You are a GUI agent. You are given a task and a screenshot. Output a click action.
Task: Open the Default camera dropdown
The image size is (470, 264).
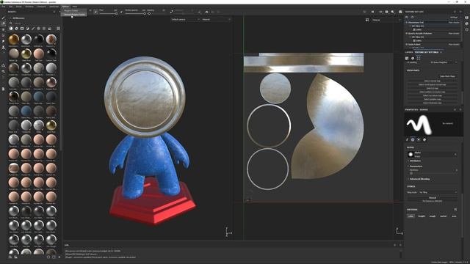coord(185,20)
